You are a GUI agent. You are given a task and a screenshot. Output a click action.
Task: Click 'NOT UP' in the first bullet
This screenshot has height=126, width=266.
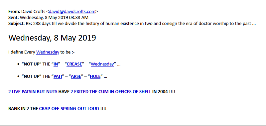31,64
